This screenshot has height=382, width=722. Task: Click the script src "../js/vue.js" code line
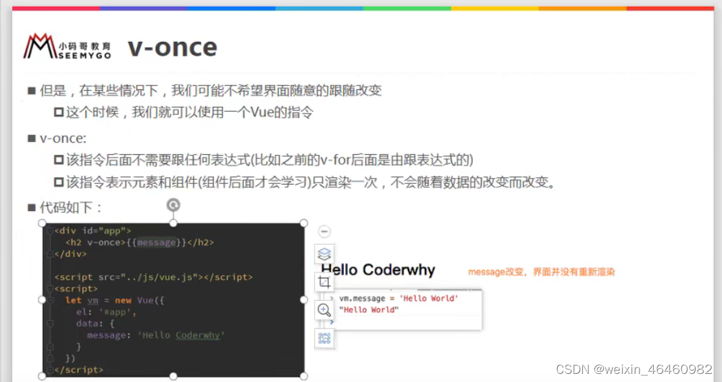153,277
